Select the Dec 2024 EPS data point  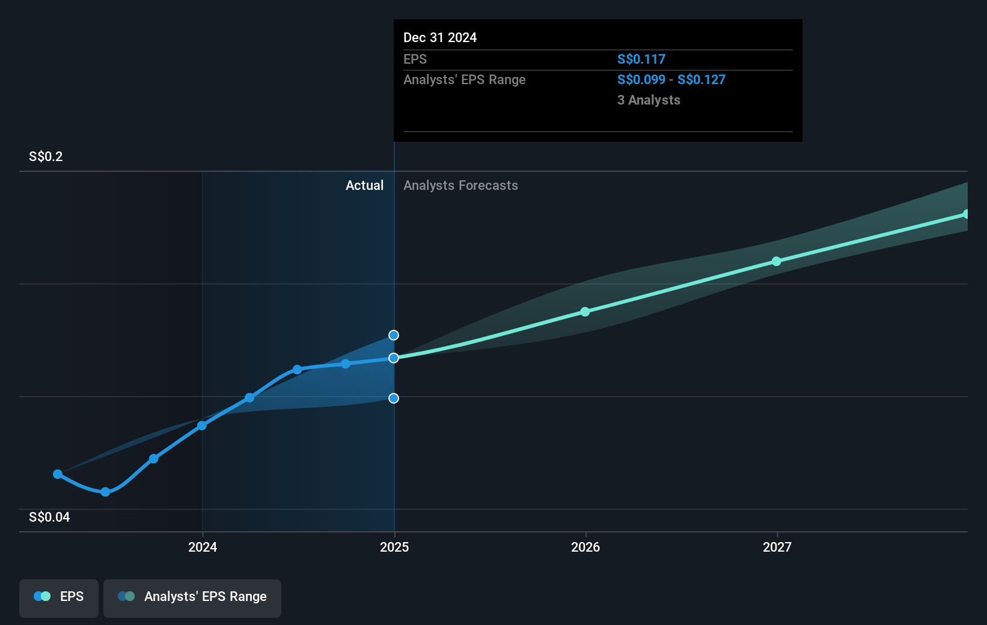click(x=394, y=358)
